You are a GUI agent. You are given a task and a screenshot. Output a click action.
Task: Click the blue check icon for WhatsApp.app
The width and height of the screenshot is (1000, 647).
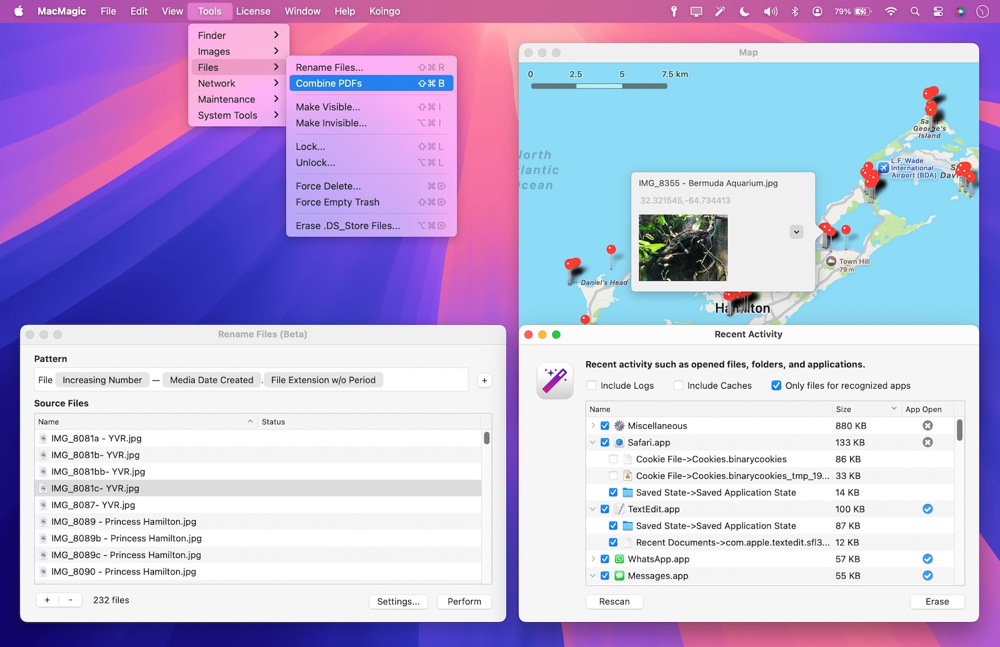(x=927, y=559)
